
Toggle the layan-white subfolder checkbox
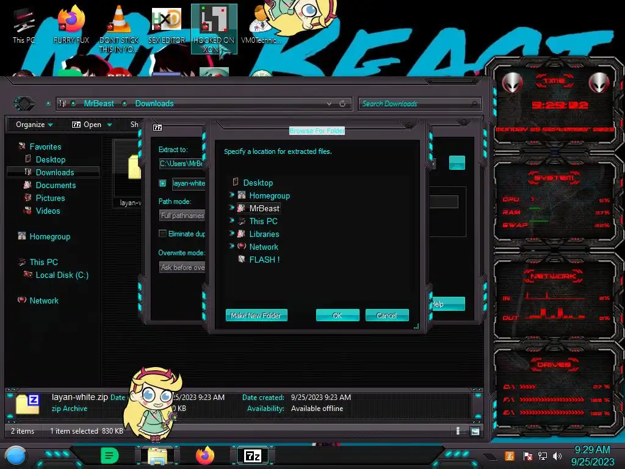point(162,183)
